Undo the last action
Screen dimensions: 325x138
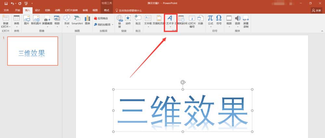[12, 3]
